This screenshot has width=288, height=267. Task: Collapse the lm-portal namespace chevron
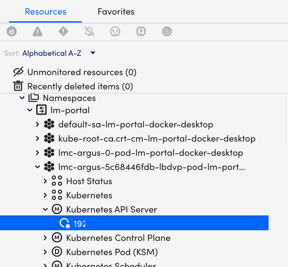(30, 110)
